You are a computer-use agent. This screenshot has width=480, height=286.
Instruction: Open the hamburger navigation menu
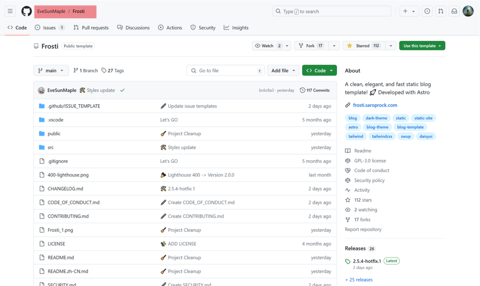pos(10,11)
